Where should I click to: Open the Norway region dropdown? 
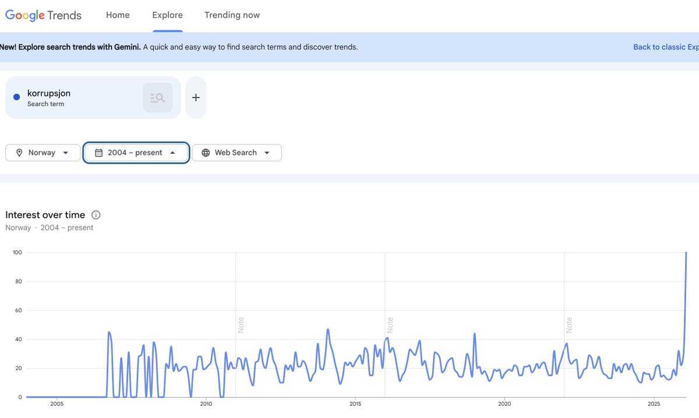tap(43, 153)
